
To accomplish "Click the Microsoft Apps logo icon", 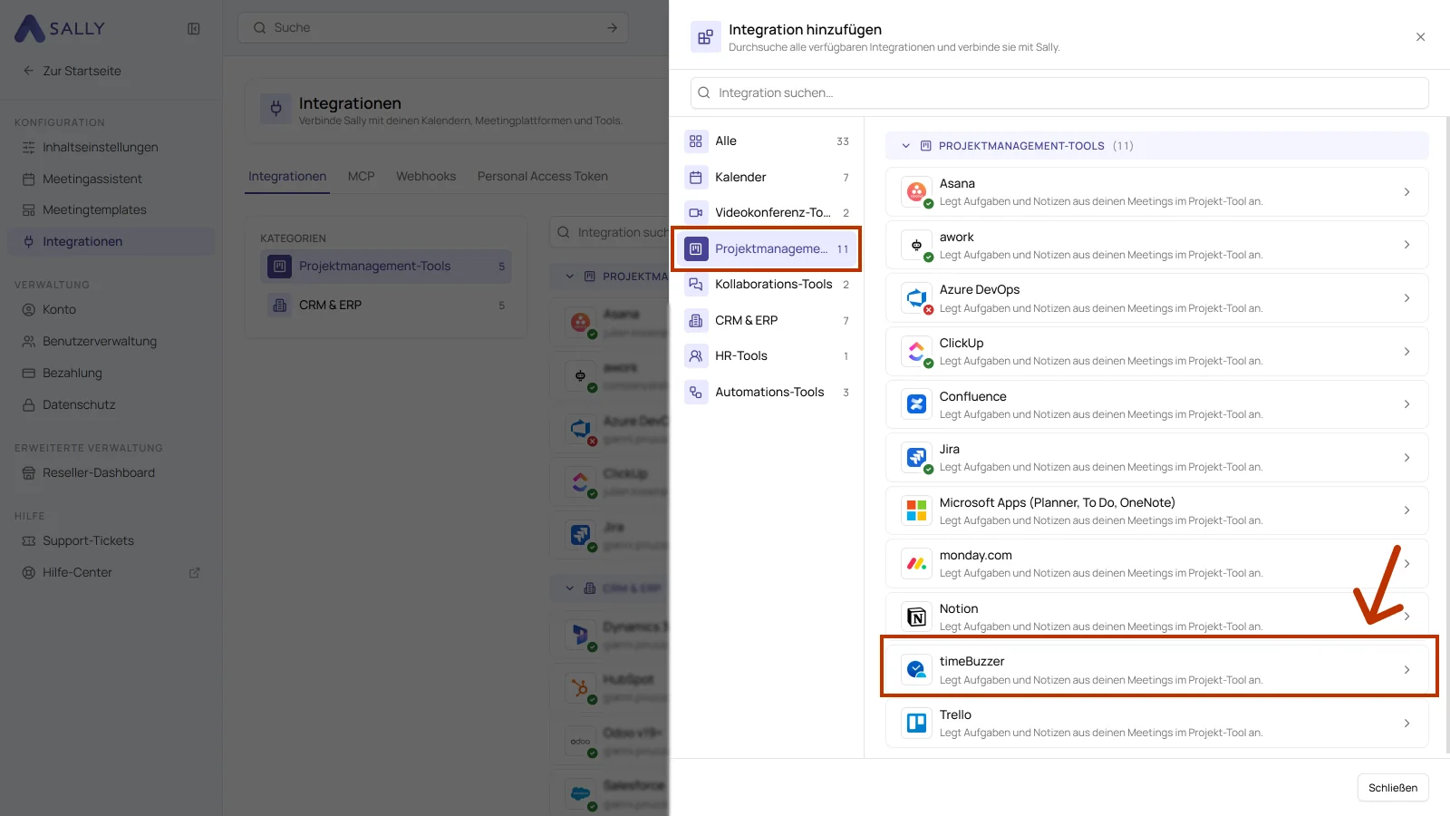I will tap(916, 510).
